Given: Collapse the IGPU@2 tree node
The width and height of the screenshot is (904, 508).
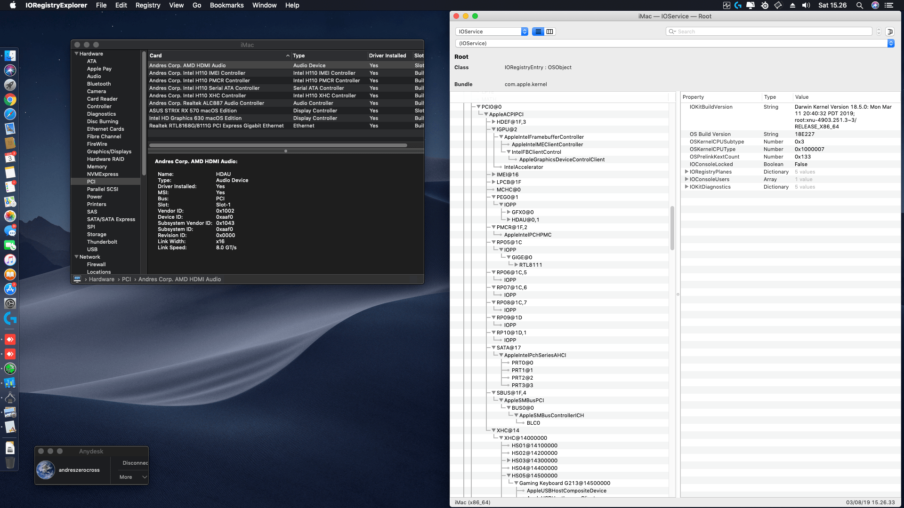Looking at the screenshot, I should point(493,129).
